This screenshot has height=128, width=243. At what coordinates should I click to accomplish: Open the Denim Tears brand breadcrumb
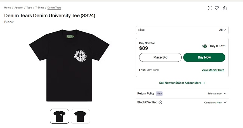click(54, 8)
